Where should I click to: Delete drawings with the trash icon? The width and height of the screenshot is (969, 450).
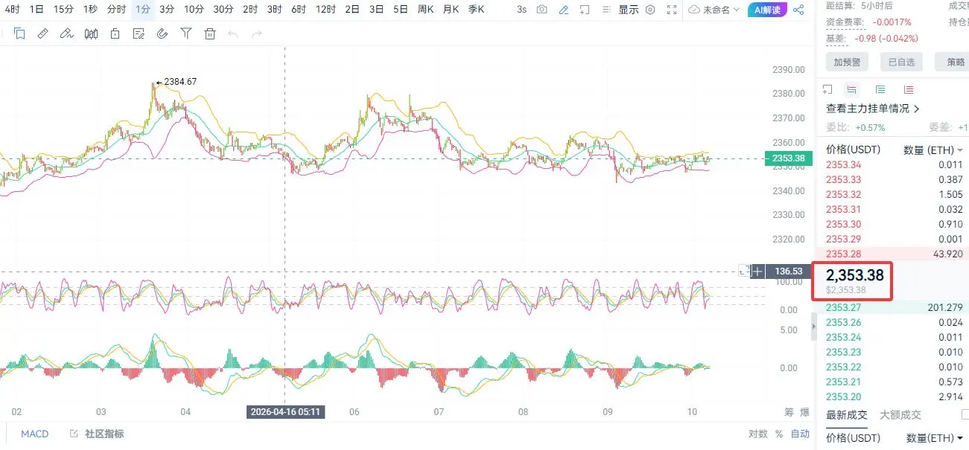click(x=210, y=33)
